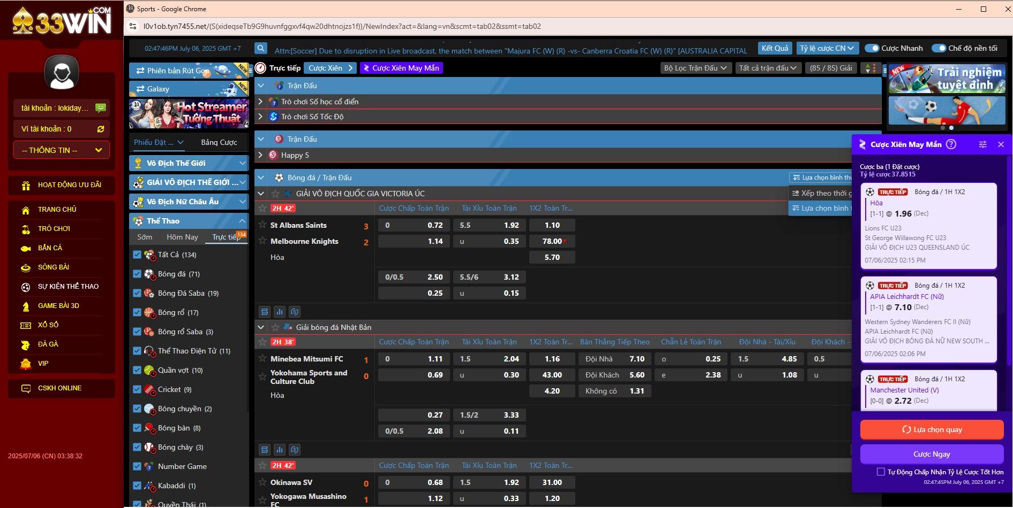
Task: Collapse the Thể Thao section
Action: pyautogui.click(x=242, y=221)
